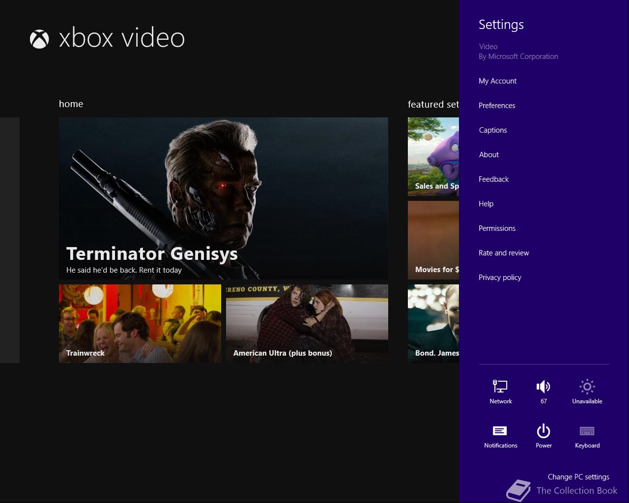Open My Account settings
Screen dimensions: 629x503
[497, 81]
